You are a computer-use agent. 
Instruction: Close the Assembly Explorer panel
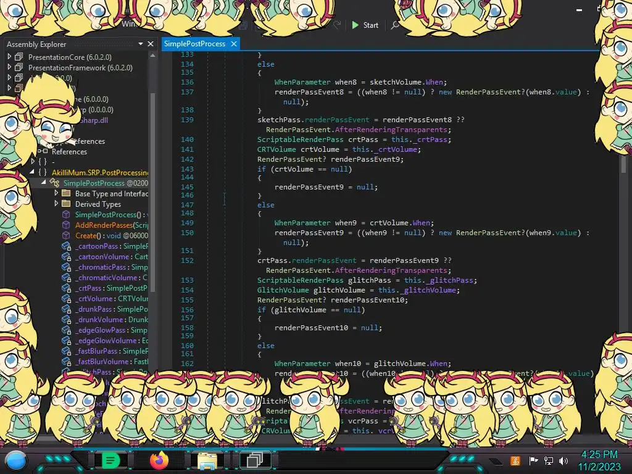(x=151, y=44)
